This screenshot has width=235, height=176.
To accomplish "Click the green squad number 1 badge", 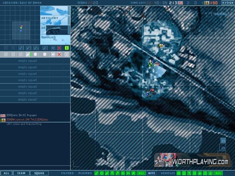I will click(x=66, y=48).
